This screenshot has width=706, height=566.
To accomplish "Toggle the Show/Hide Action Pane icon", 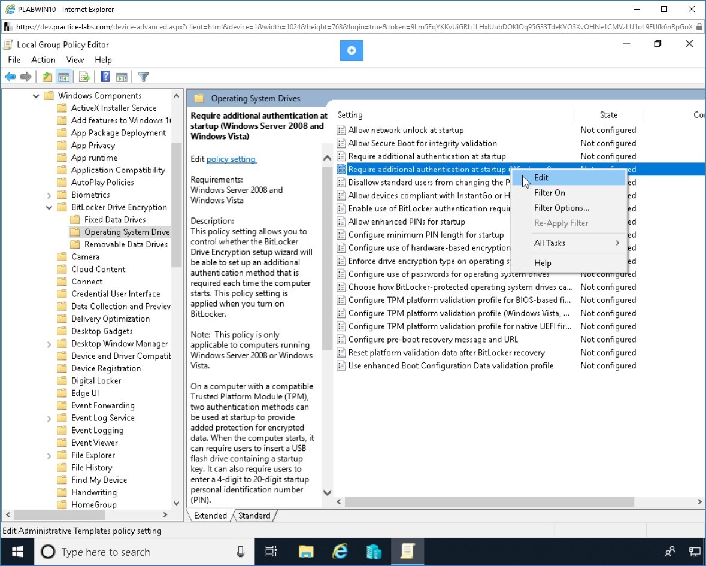I will [122, 77].
